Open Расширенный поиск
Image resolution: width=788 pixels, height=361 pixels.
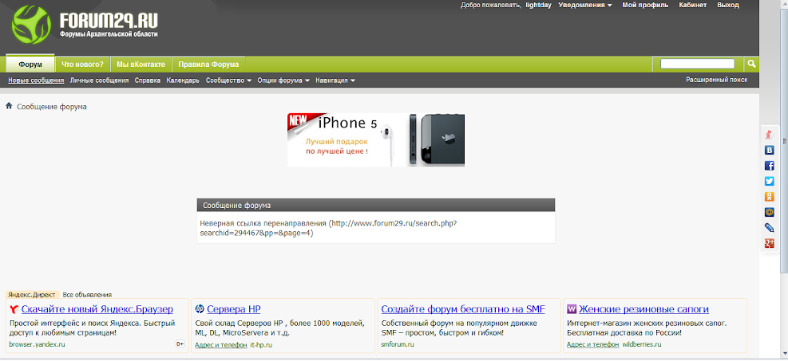tap(717, 80)
